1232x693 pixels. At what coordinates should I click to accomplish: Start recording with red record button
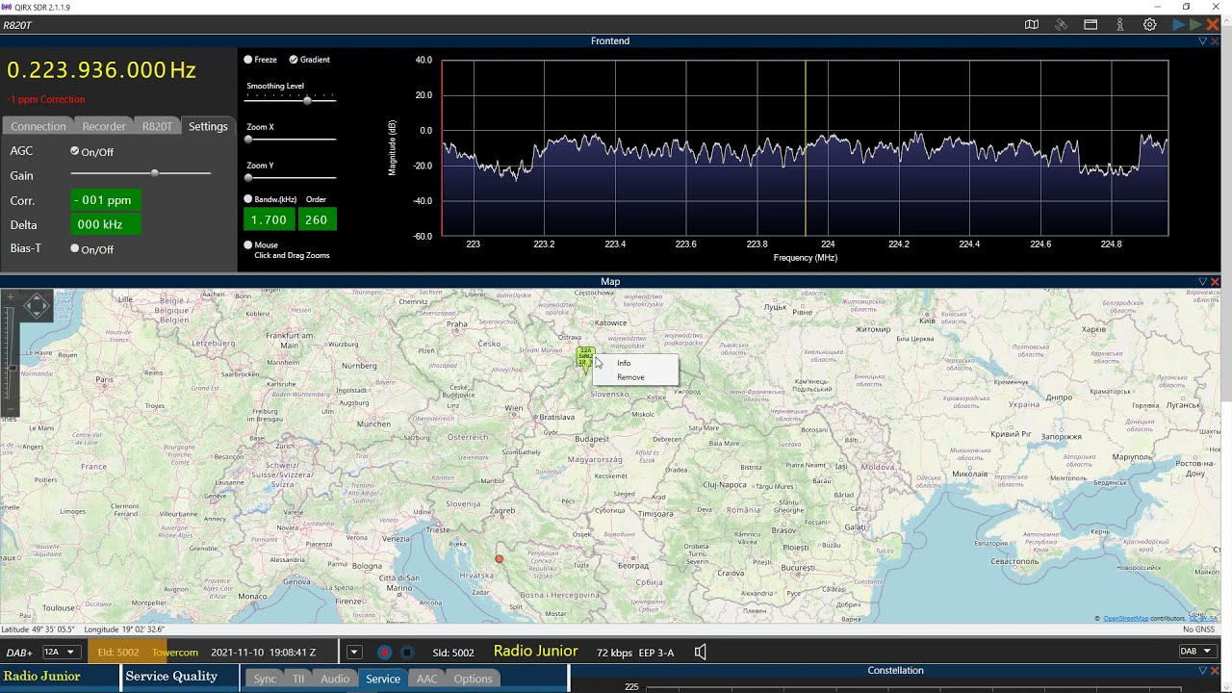tap(384, 653)
